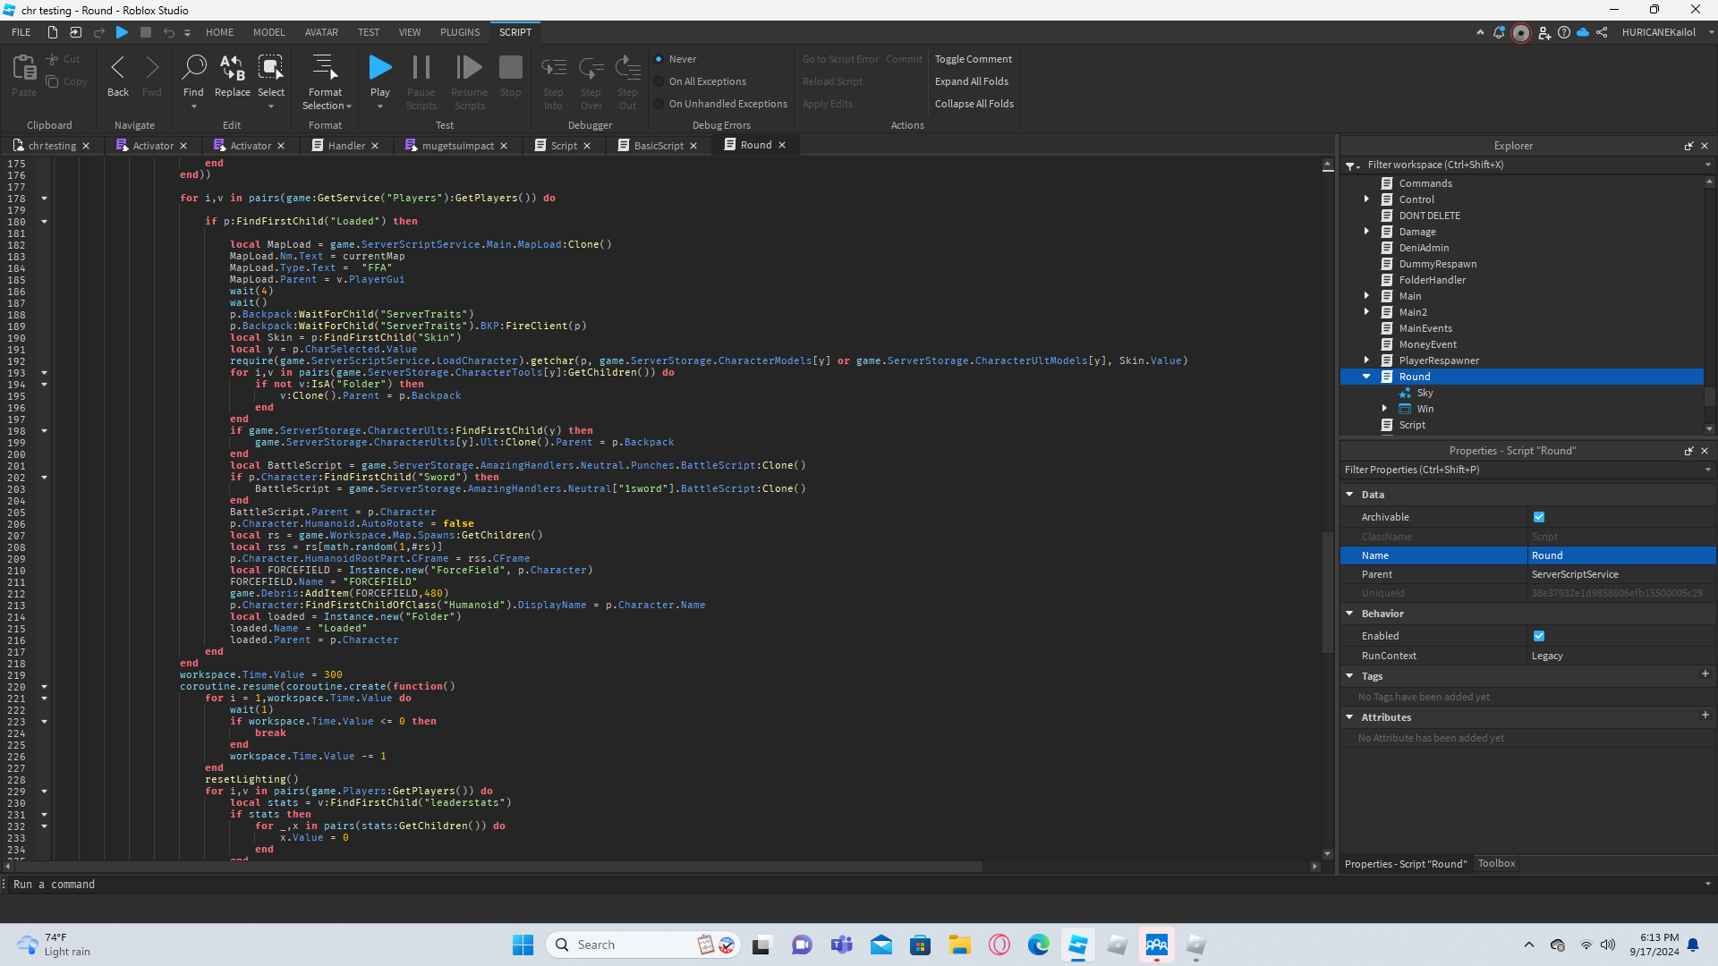This screenshot has height=966, width=1718.
Task: Click the Format Selection icon
Action: pos(325,68)
